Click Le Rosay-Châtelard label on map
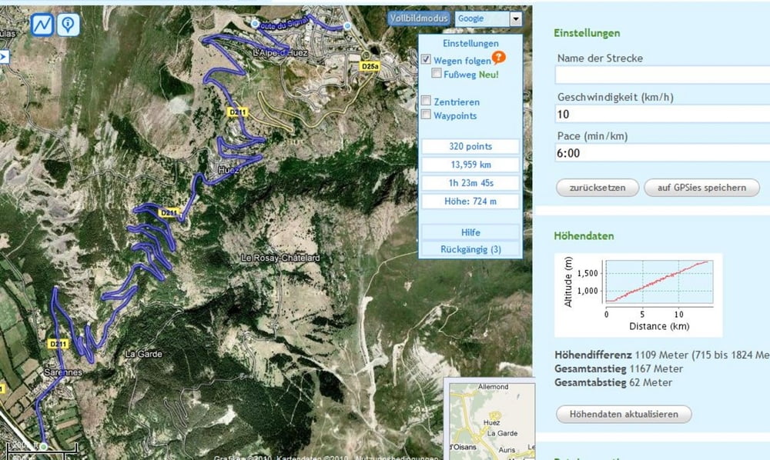The image size is (770, 460). pos(280,258)
